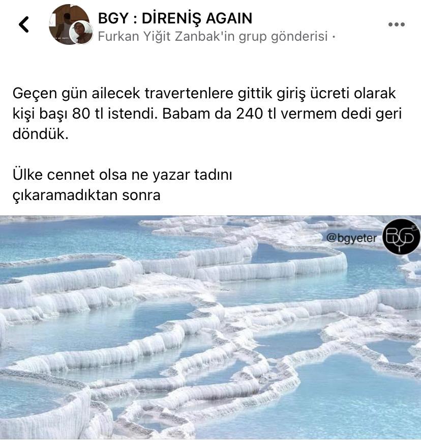This screenshot has width=421, height=444.
Task: Tap the Ülke cennet olsa text line
Action: click(122, 175)
